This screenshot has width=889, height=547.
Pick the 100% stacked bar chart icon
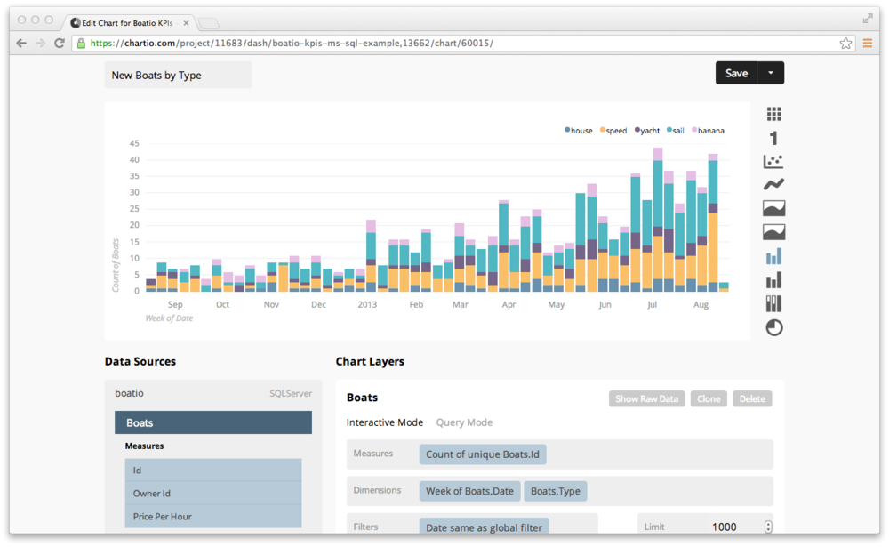[773, 304]
